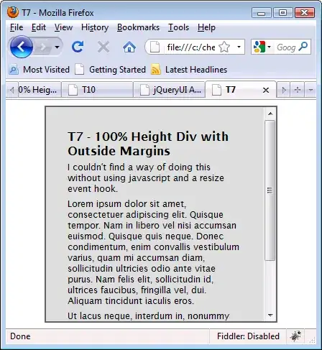This screenshot has width=322, height=350.
Task: Click the Most Visited folder icon
Action: coord(14,70)
